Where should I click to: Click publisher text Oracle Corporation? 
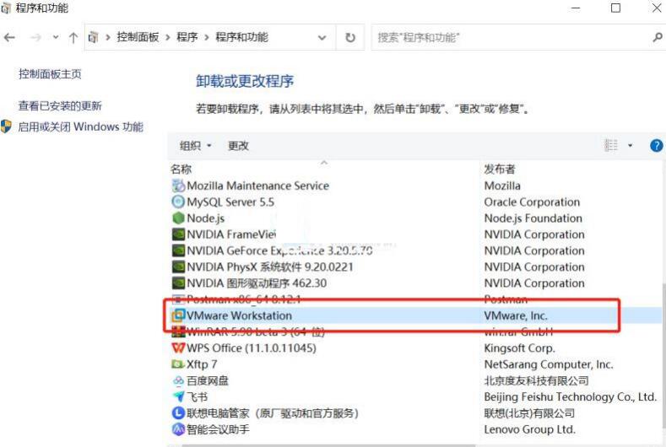(x=532, y=202)
